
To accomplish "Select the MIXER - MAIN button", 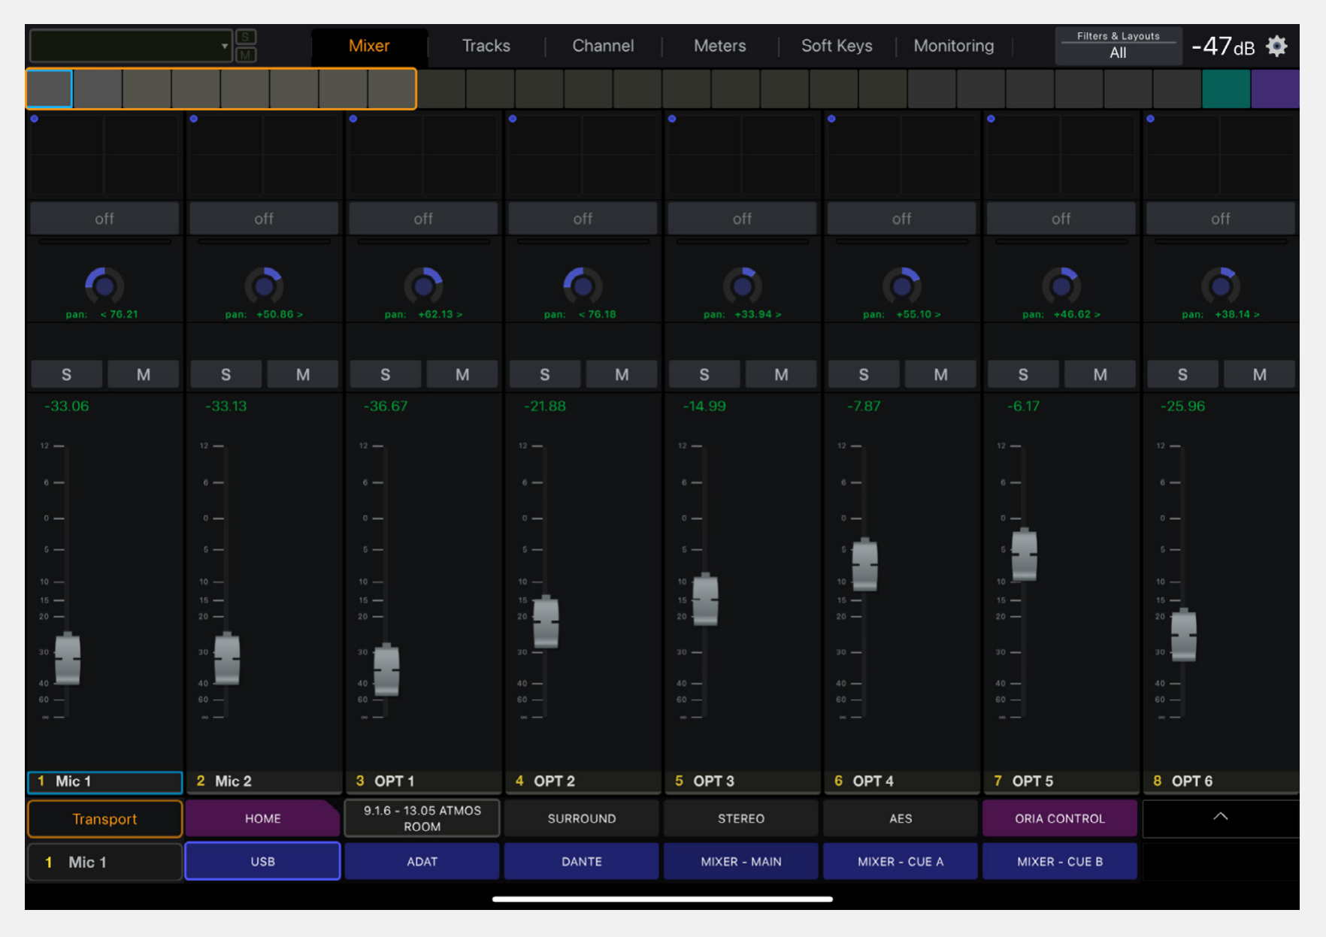I will 740,861.
